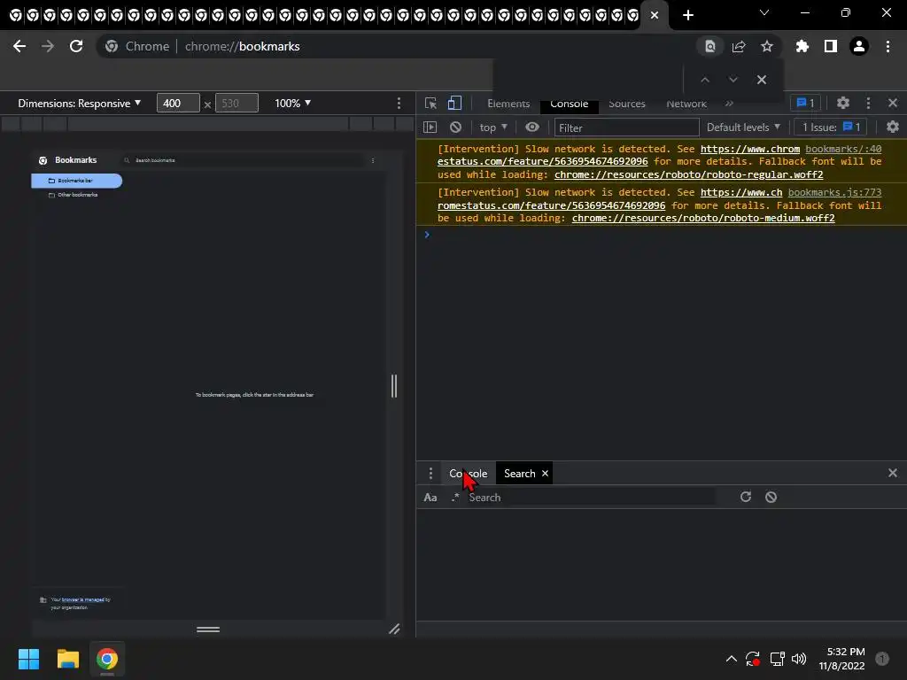This screenshot has width=907, height=680.
Task: Open the drawer three-dot menu
Action: (x=430, y=474)
